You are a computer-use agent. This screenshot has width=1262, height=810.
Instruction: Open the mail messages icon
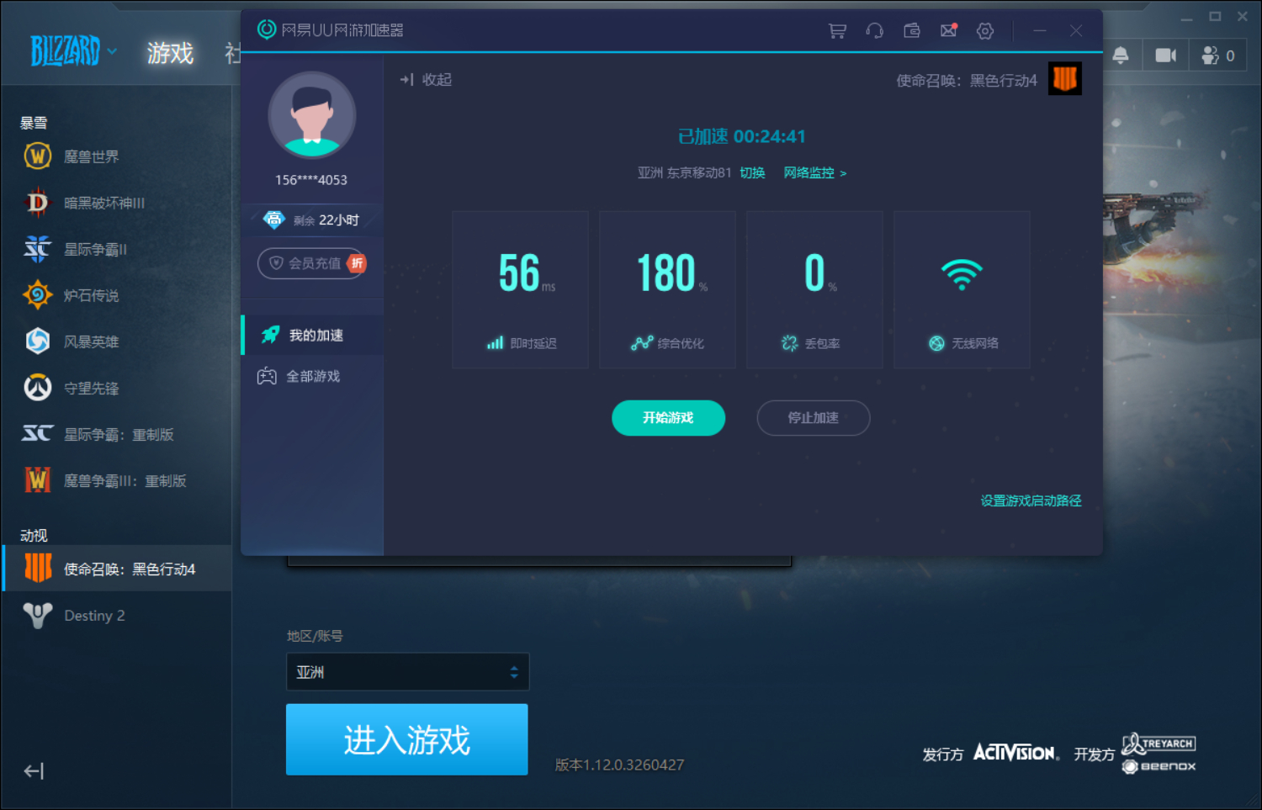(x=948, y=31)
